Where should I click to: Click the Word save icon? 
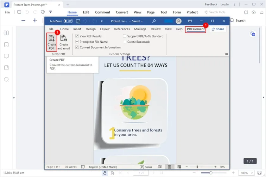[78, 21]
